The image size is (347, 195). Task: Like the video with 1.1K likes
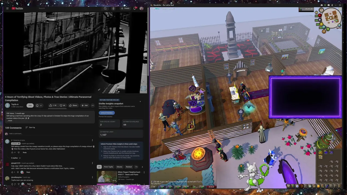pyautogui.click(x=53, y=105)
